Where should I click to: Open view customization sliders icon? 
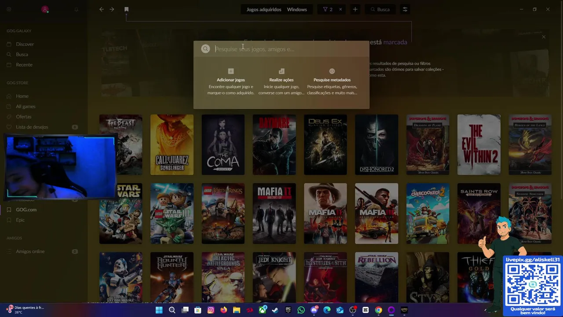405,9
